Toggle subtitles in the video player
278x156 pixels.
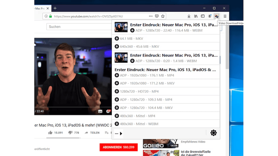(100, 111)
